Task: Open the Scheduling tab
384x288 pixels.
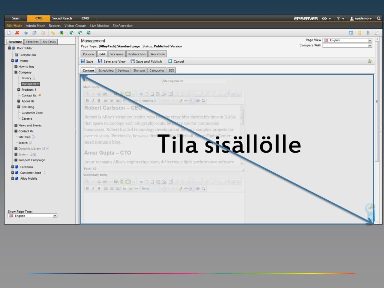Action: point(106,70)
